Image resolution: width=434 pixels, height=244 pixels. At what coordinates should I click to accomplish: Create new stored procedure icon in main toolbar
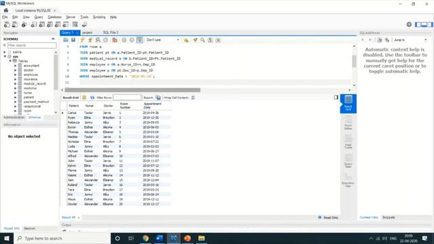(x=58, y=24)
